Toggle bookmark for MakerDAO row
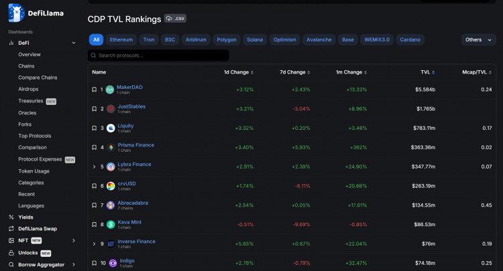 point(95,90)
